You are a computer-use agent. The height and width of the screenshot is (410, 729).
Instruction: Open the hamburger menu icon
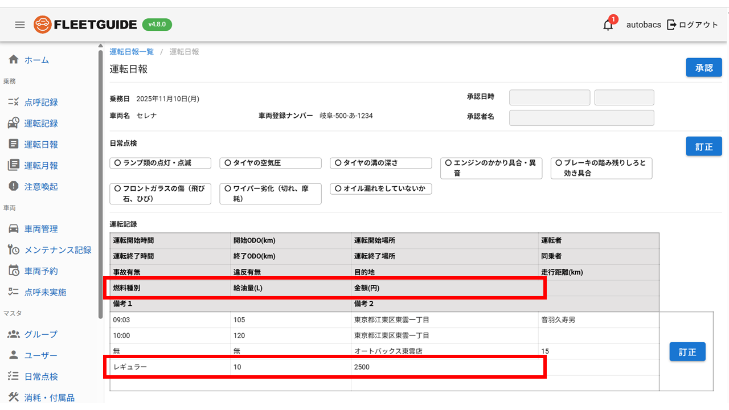(x=20, y=24)
